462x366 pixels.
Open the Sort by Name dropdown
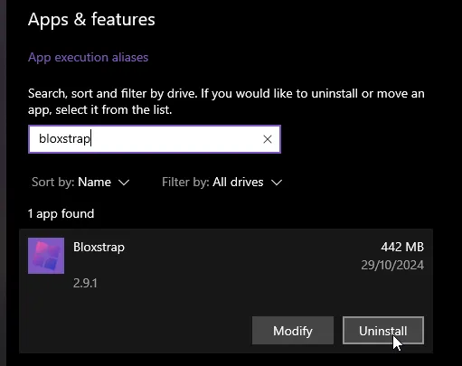point(80,182)
